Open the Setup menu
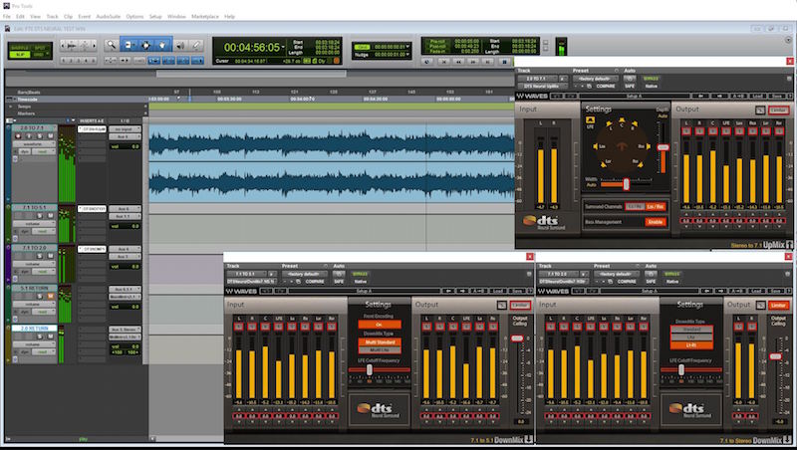 click(155, 17)
